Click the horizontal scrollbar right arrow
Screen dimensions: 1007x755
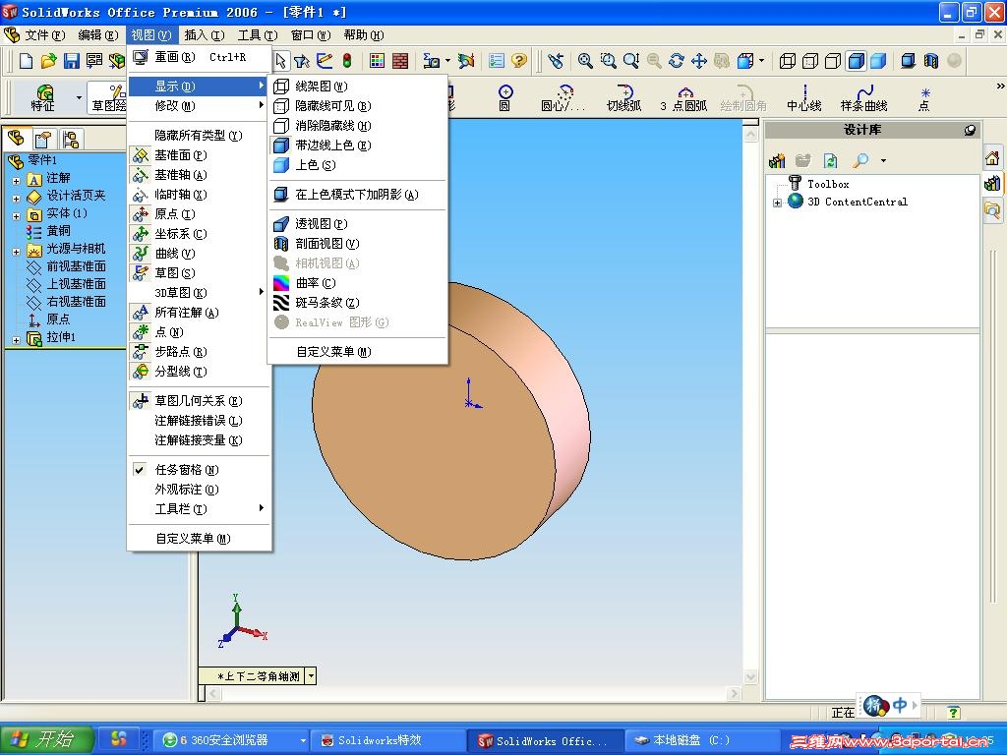click(734, 693)
